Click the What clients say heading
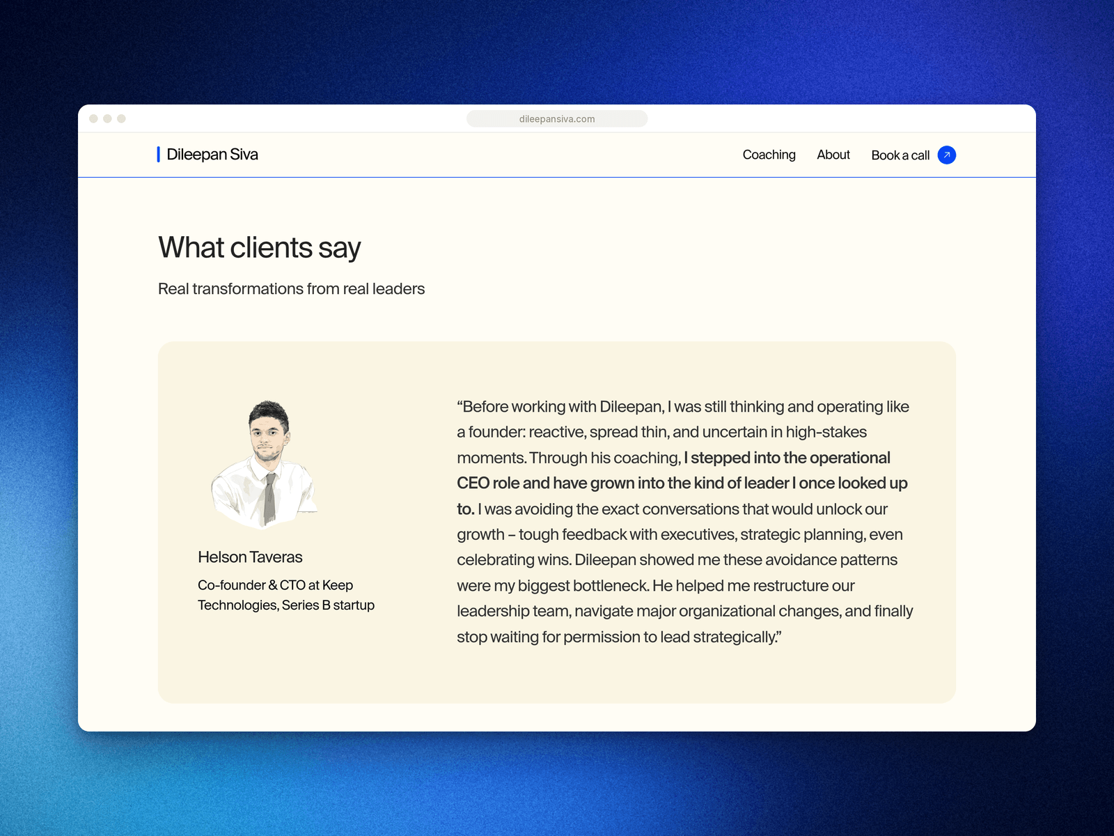 click(260, 248)
